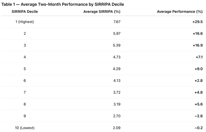206x132 pixels.
Task: Click the "1 (Highest)" decile cell
Action: pos(25,22)
